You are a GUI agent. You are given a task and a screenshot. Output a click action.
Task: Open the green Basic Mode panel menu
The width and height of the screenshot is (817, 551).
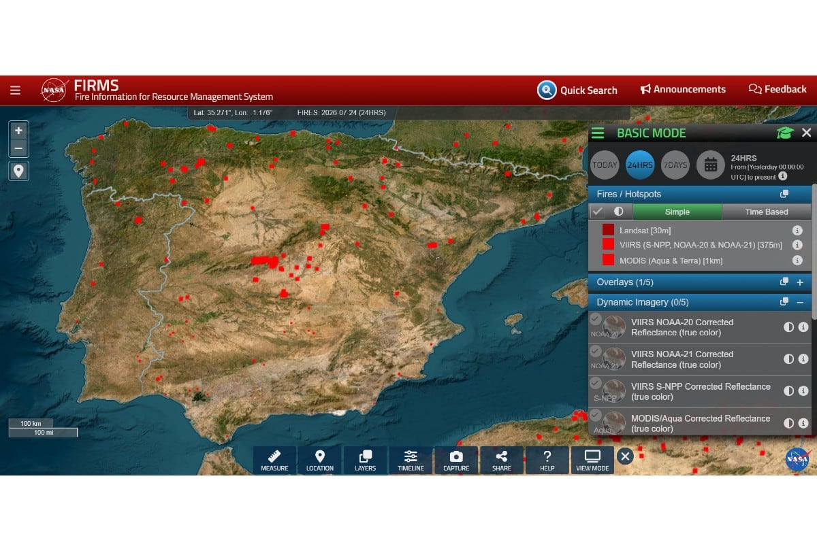coord(598,133)
